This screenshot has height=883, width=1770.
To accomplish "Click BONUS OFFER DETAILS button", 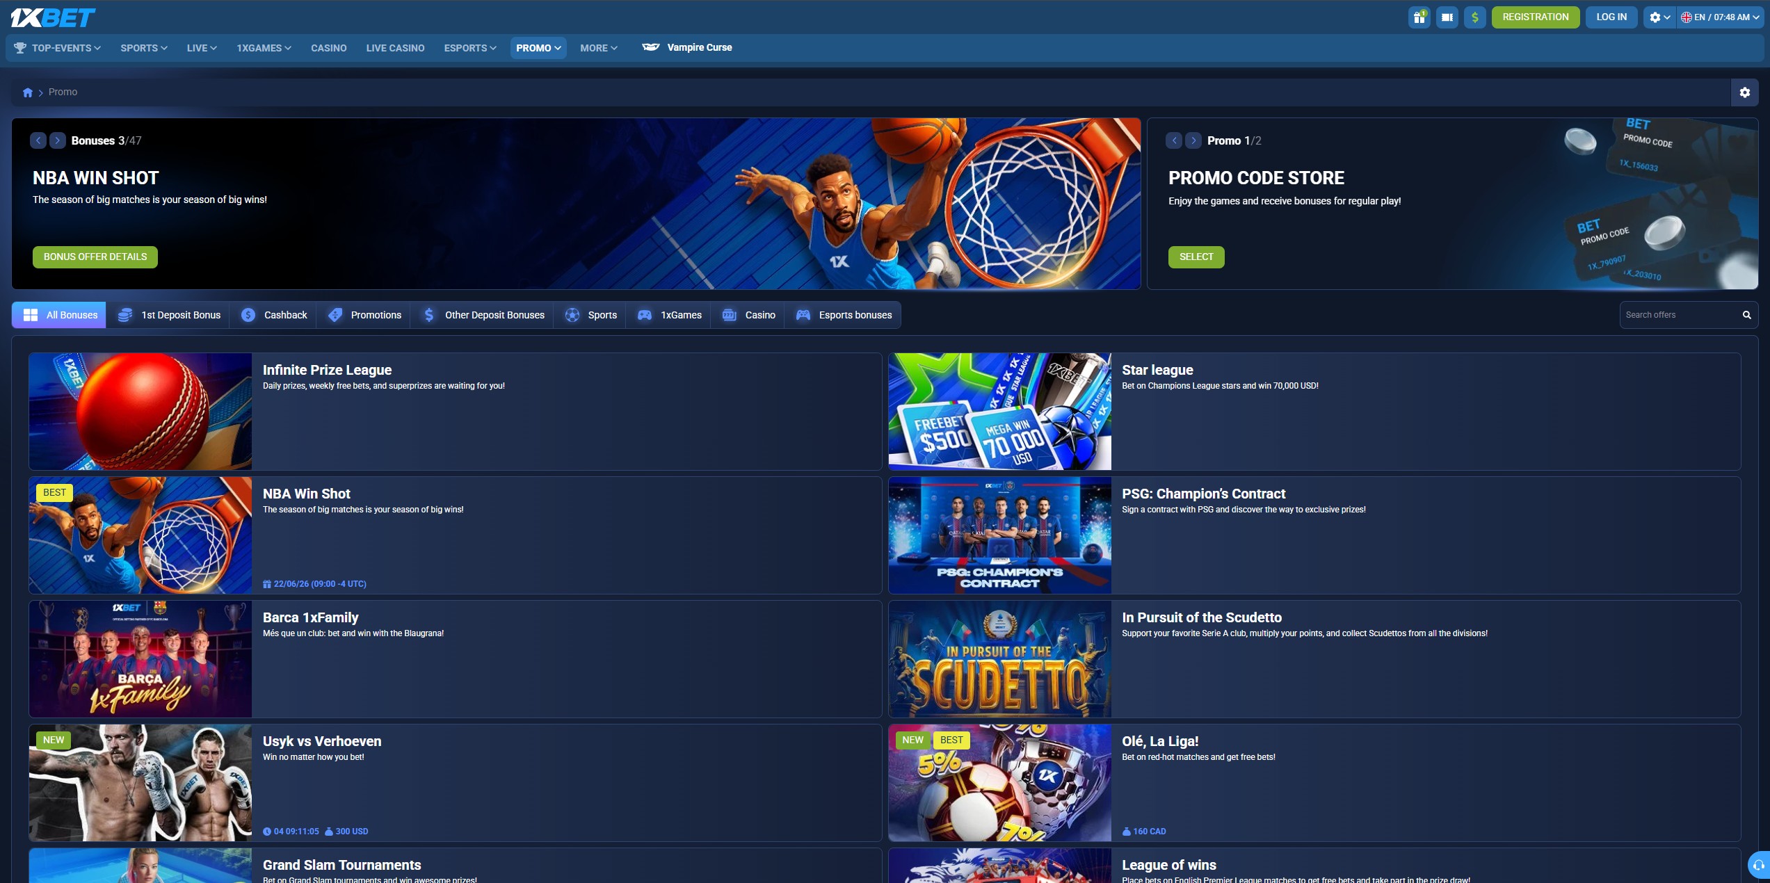I will [x=95, y=257].
